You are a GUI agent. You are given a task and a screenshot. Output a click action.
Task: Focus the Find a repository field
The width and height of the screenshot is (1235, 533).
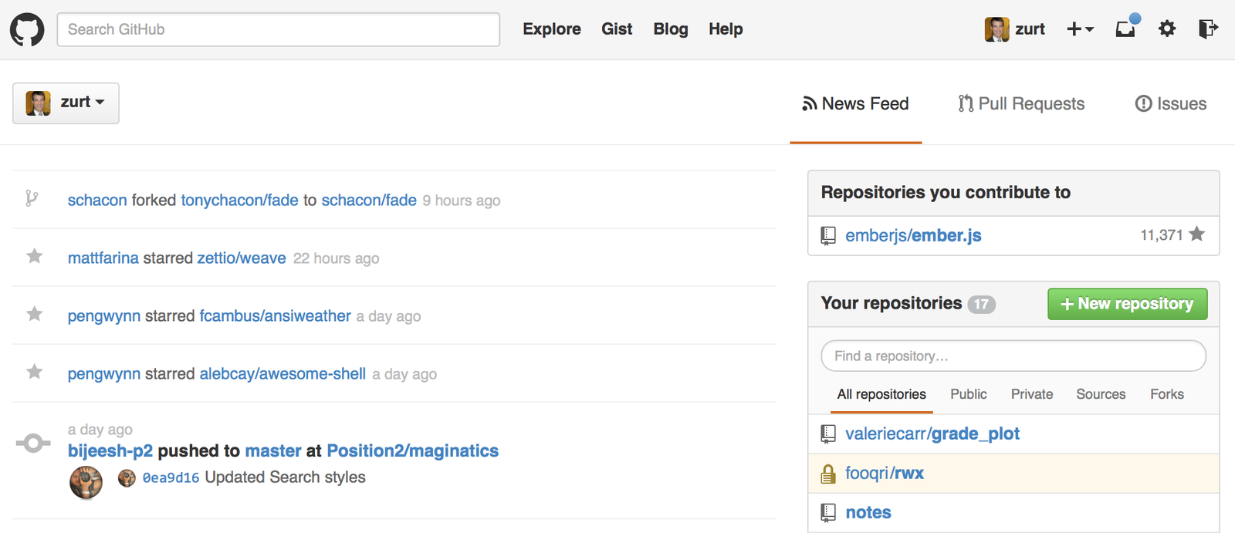click(x=1013, y=356)
